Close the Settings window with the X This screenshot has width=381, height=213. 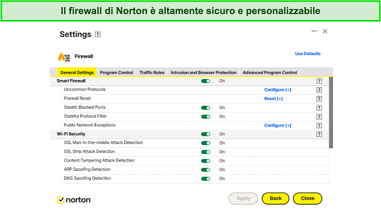(325, 31)
